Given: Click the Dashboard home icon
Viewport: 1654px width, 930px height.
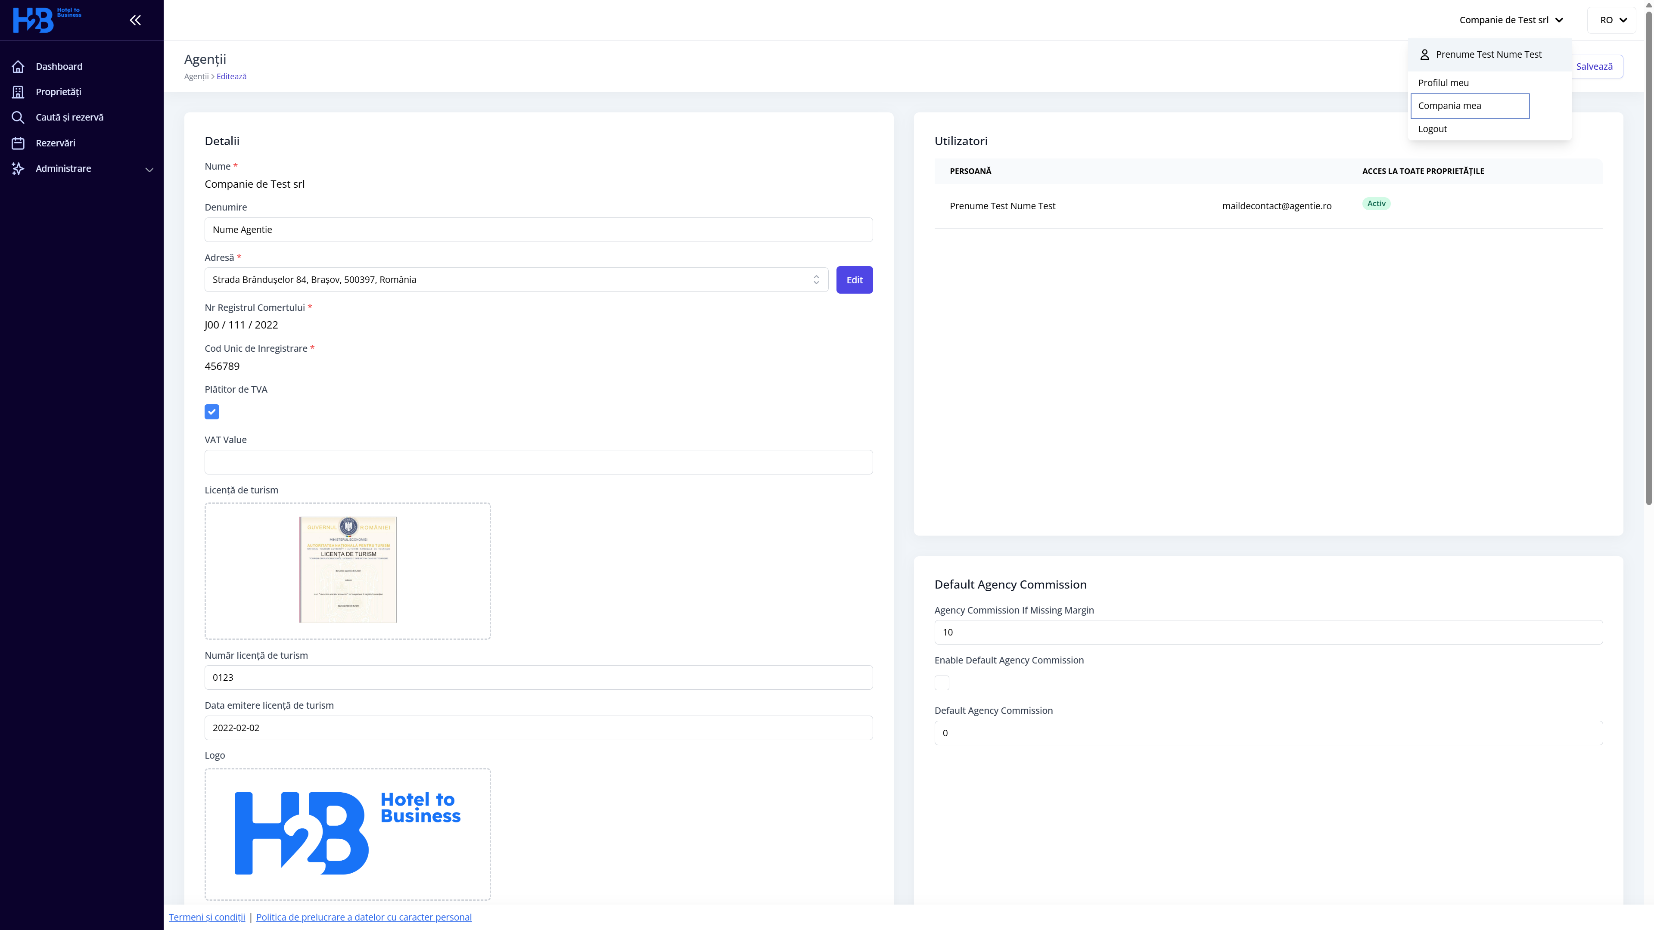Looking at the screenshot, I should pyautogui.click(x=18, y=67).
